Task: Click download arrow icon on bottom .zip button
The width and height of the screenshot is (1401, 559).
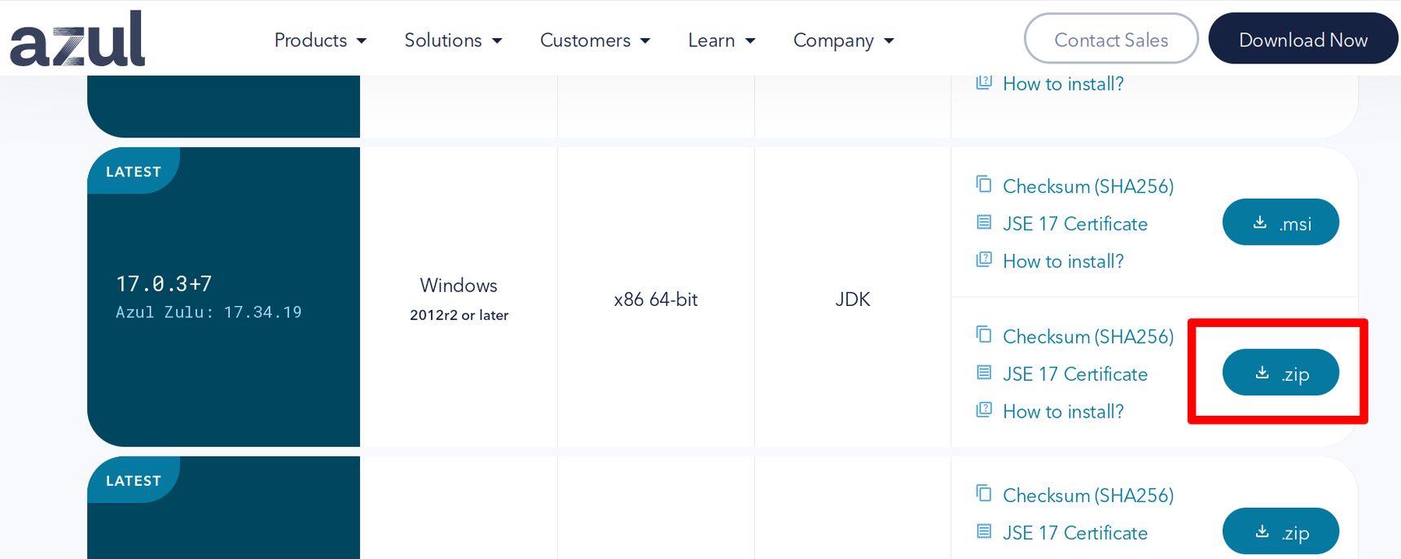Action: point(1262,531)
